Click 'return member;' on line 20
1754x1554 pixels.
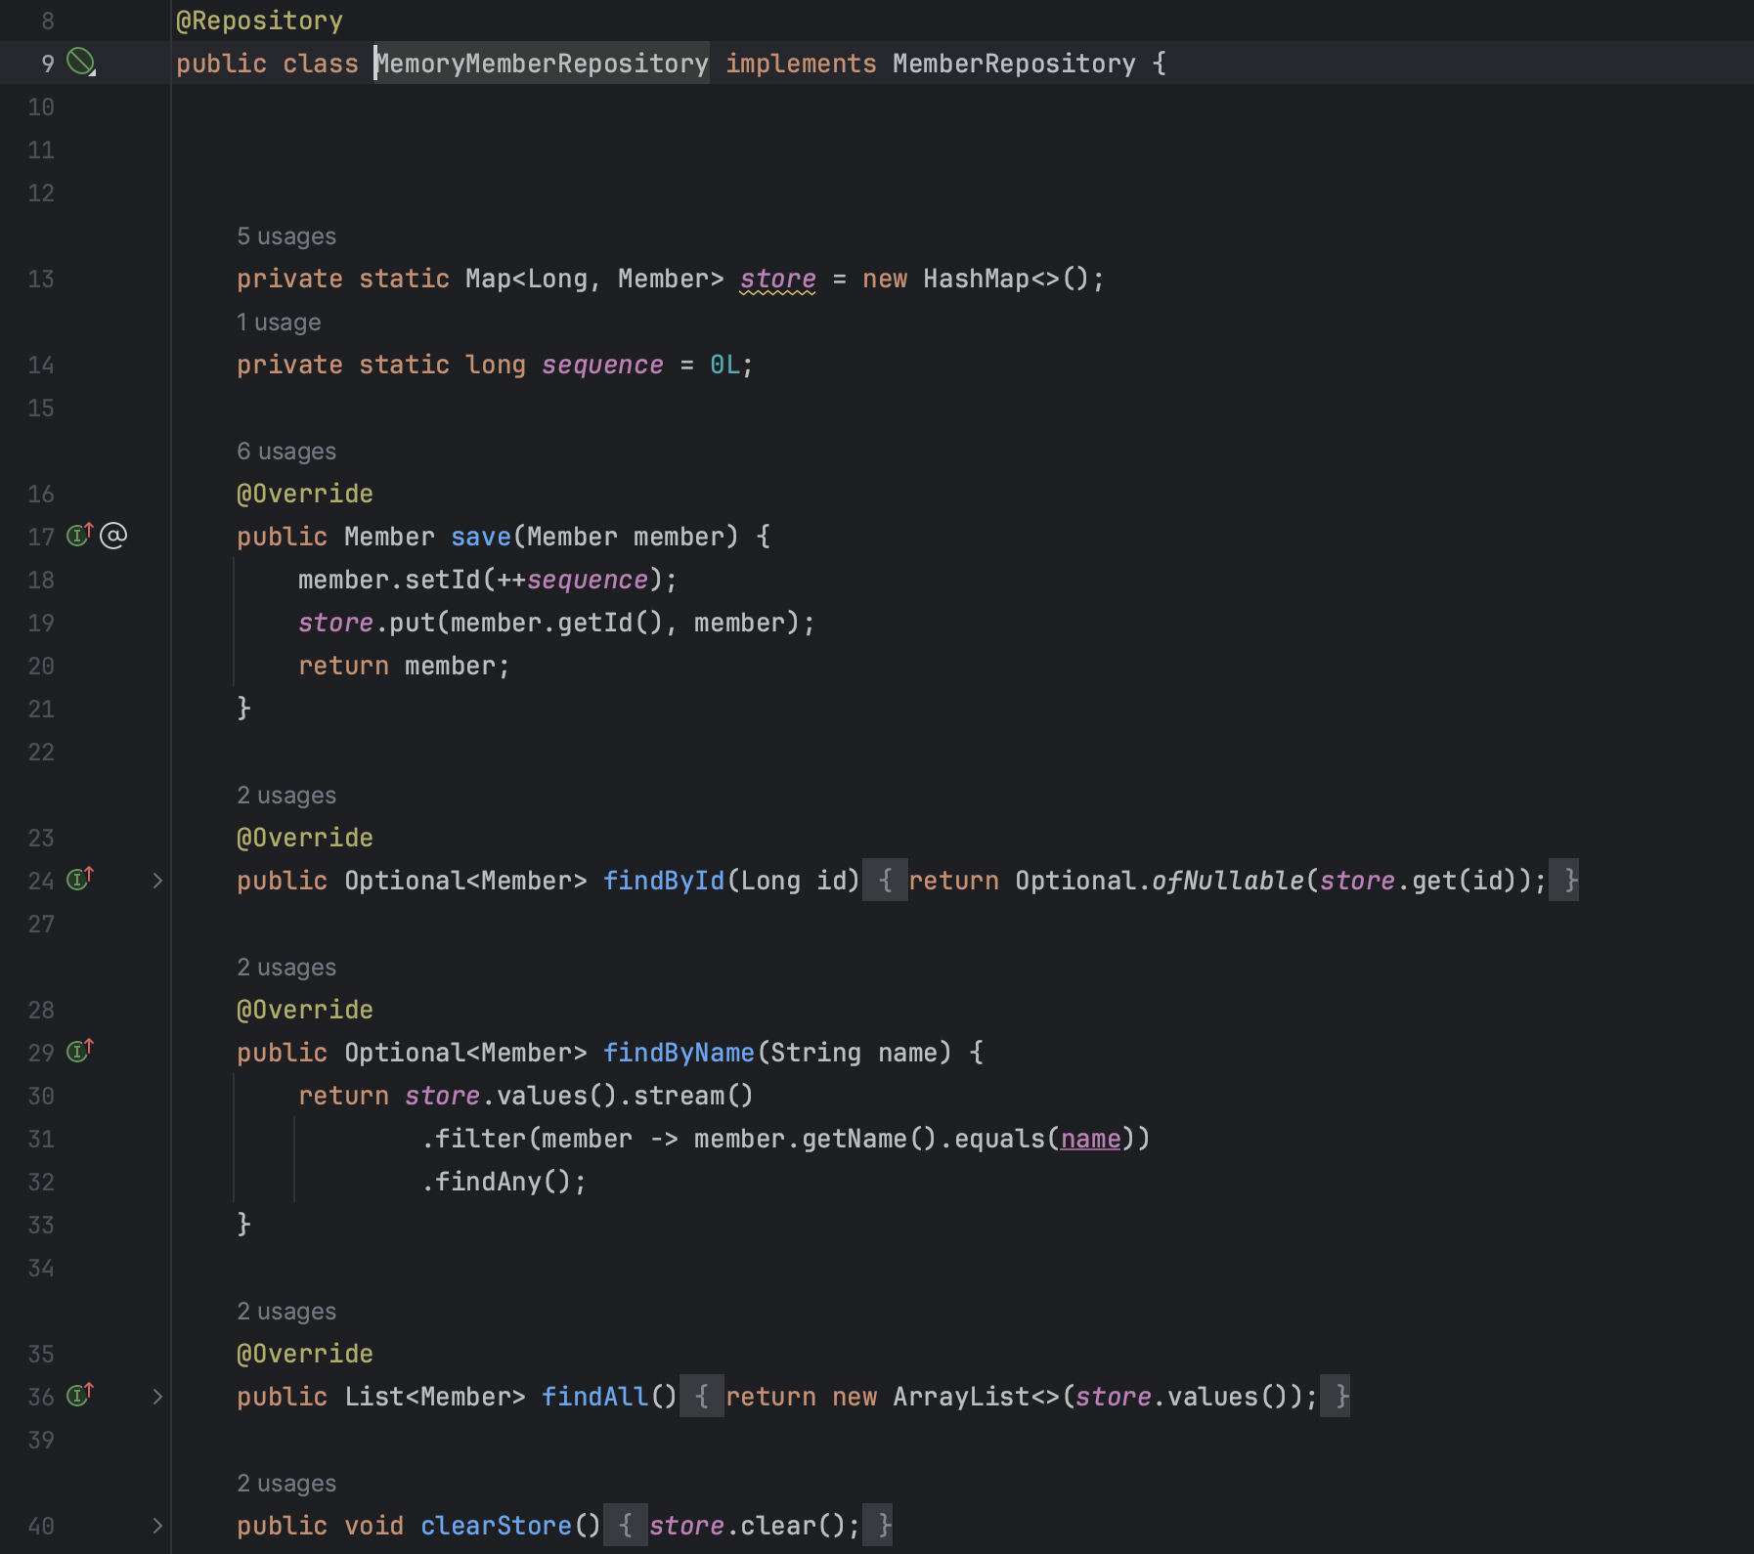(404, 667)
